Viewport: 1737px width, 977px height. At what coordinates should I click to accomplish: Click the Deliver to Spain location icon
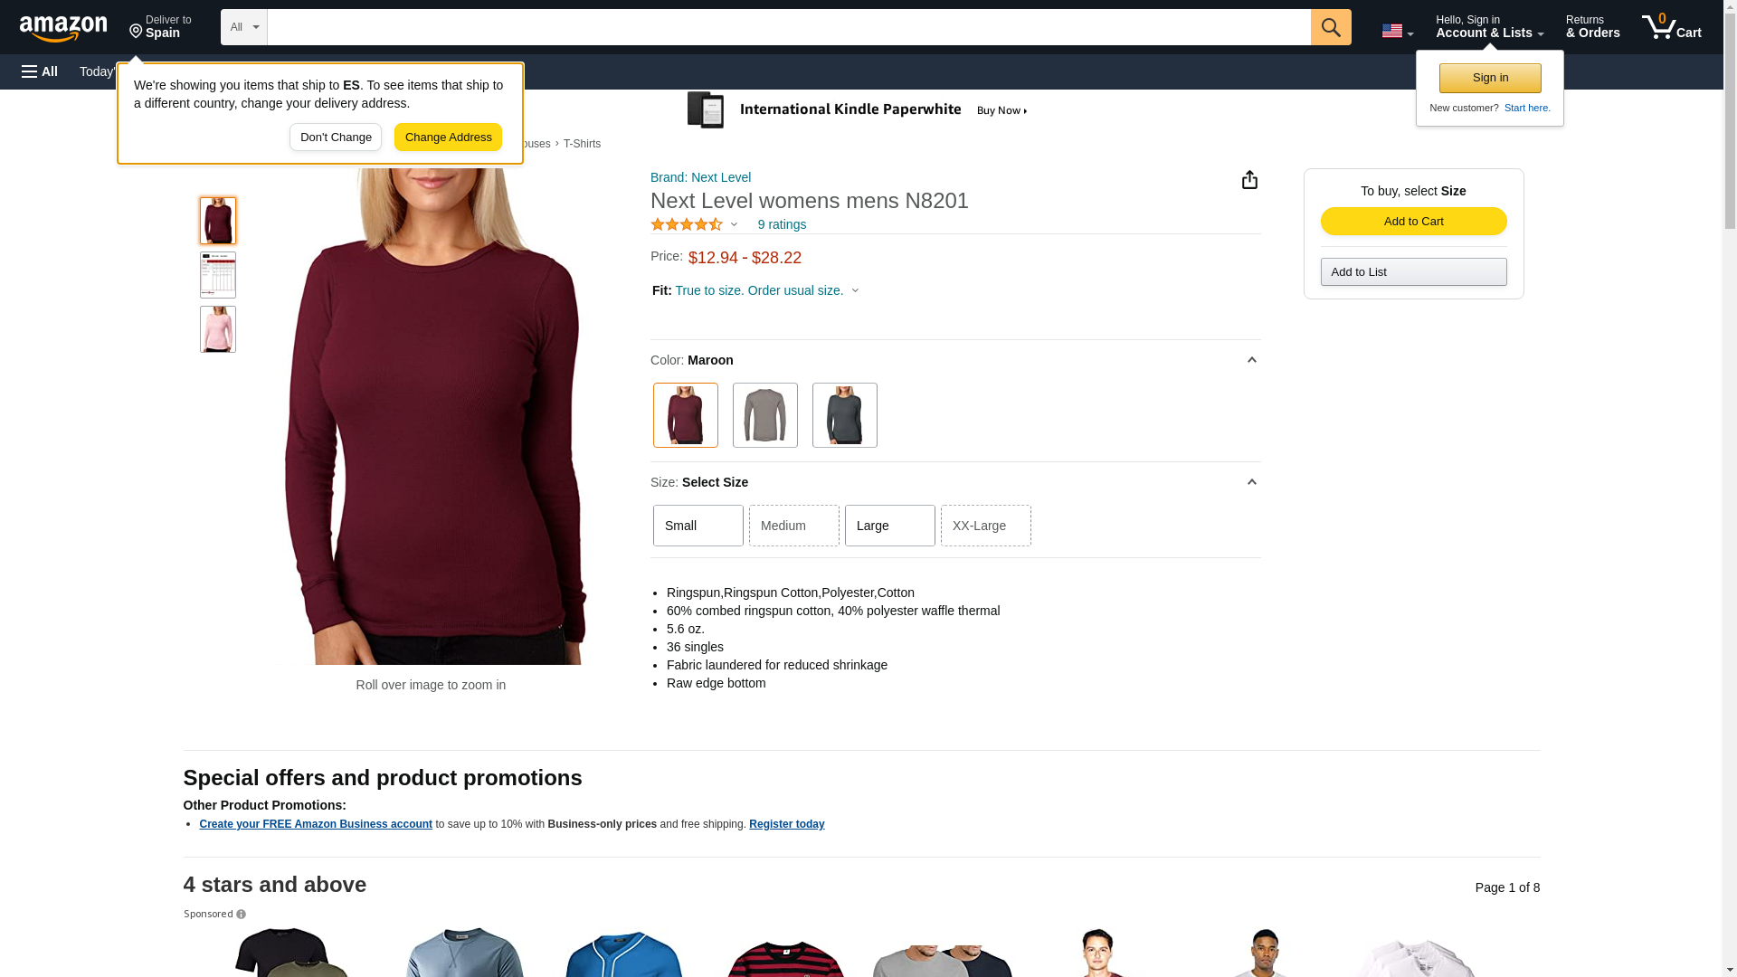136,33
